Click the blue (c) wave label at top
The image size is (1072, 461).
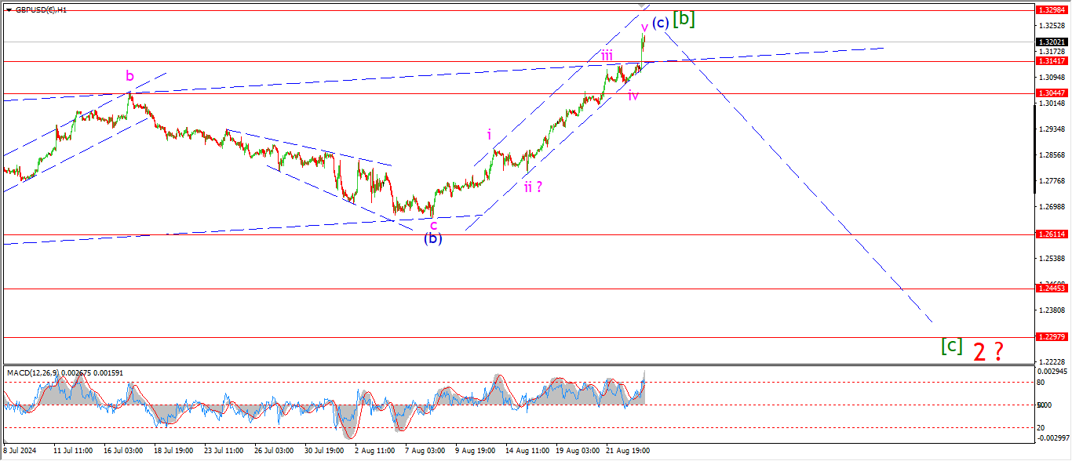coord(660,23)
